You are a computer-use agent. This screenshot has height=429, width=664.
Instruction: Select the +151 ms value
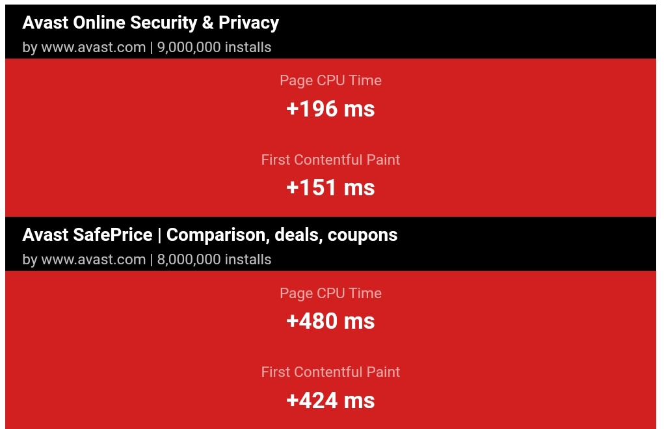[330, 187]
